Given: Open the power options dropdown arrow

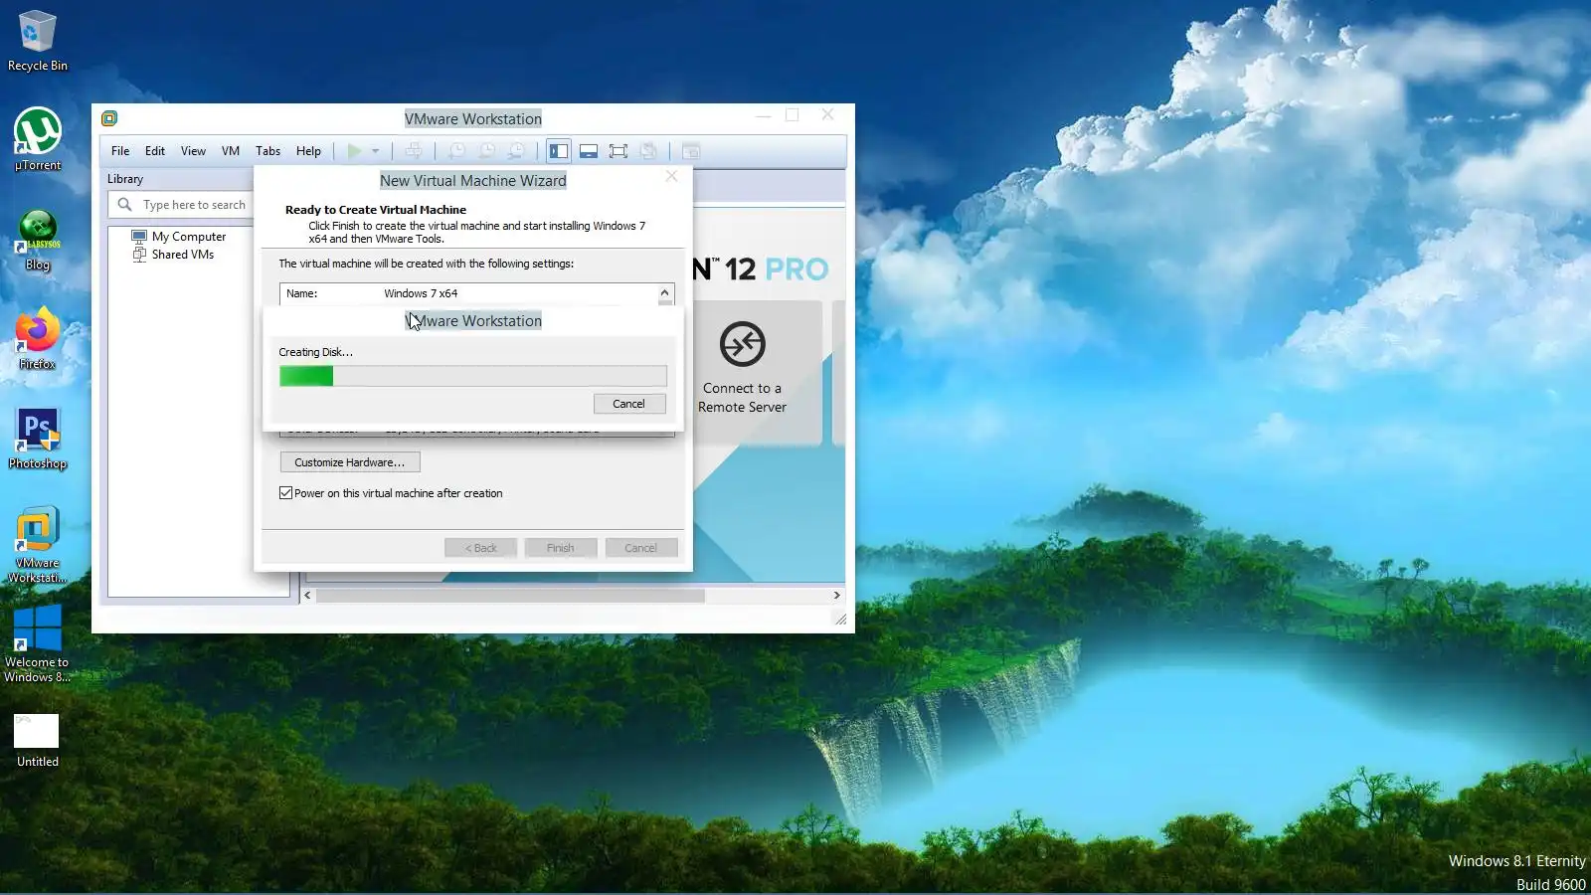Looking at the screenshot, I should click(376, 151).
